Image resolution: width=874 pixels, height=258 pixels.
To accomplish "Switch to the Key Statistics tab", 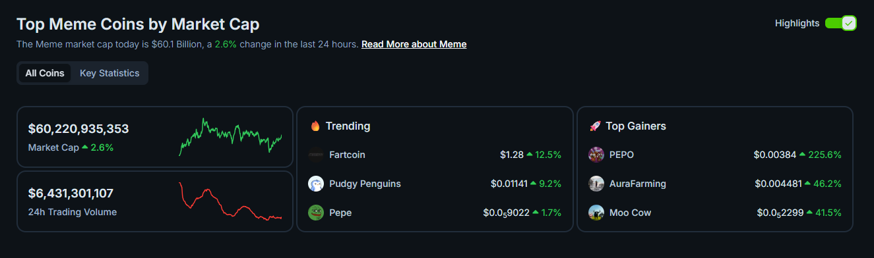I will click(109, 73).
